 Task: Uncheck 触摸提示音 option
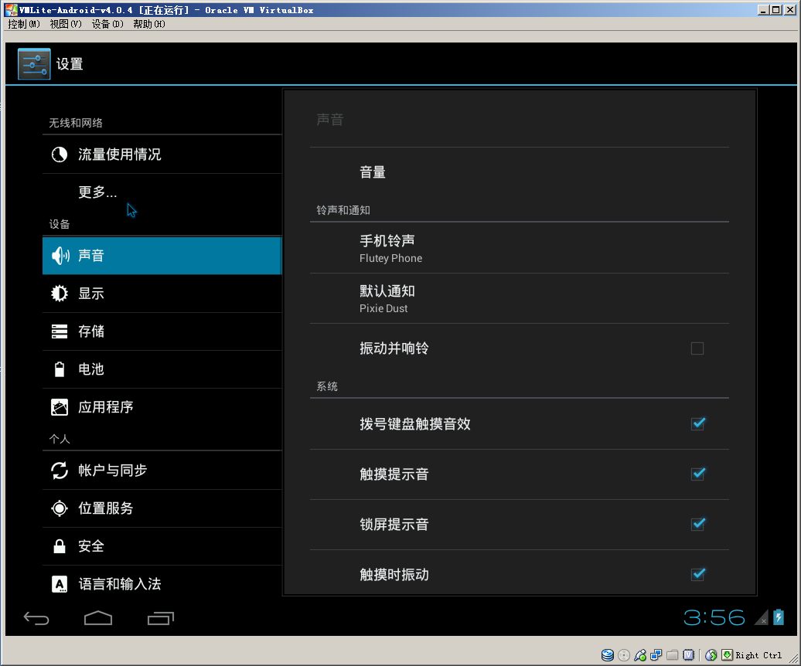click(x=697, y=474)
